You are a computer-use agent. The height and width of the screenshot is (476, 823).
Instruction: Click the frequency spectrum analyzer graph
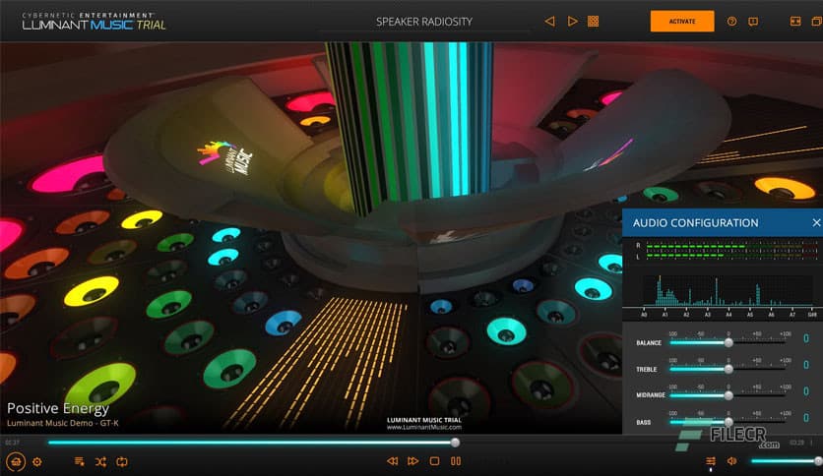tap(728, 292)
